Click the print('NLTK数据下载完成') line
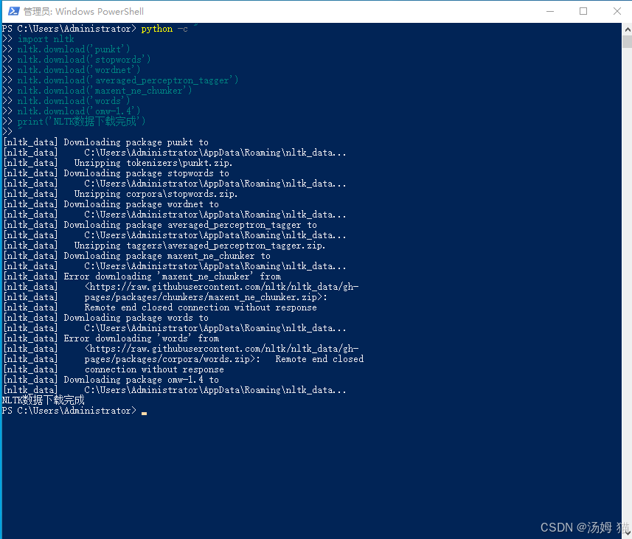Viewport: 632px width, 539px height. coord(81,122)
